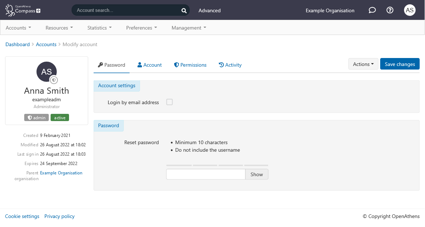Open the search within the Account search field
The width and height of the screenshot is (425, 227).
click(184, 10)
